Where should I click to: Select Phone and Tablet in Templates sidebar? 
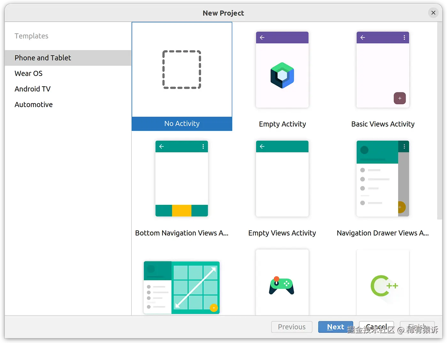pos(42,58)
